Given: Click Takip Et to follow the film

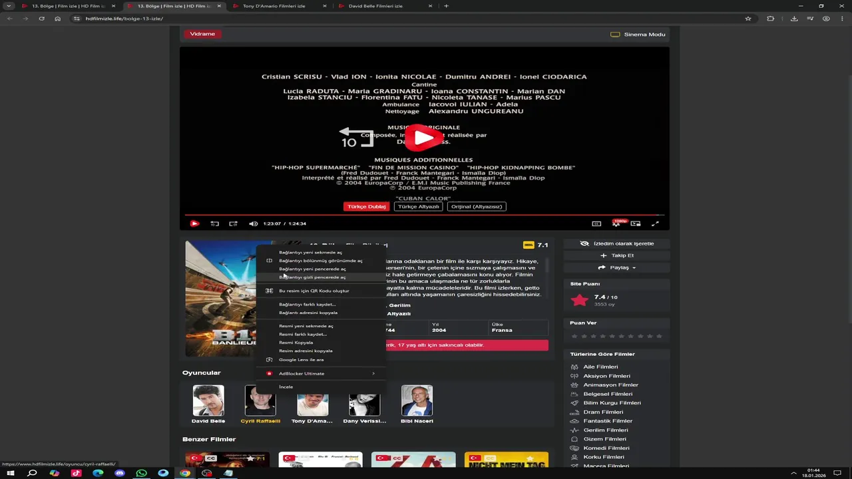Looking at the screenshot, I should coord(616,255).
